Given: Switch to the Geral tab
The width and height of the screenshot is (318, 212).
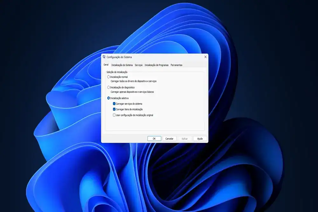Looking at the screenshot, I should pos(106,65).
